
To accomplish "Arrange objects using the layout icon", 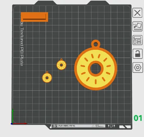I will pyautogui.click(x=138, y=40).
